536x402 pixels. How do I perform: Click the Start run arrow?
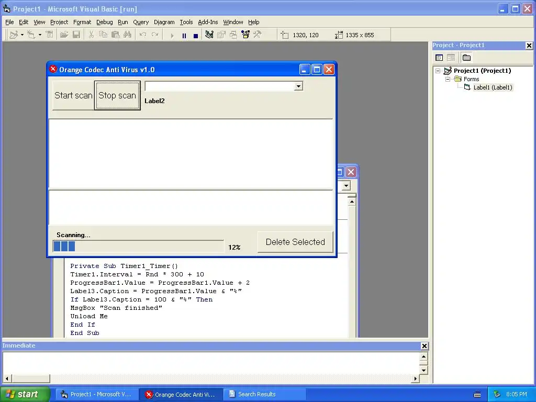tap(172, 36)
